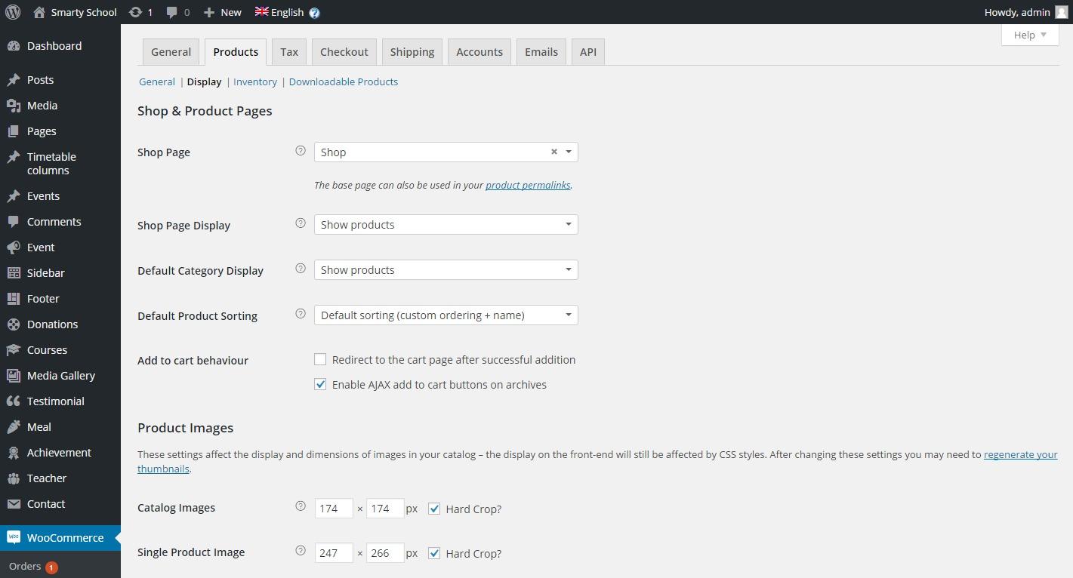The width and height of the screenshot is (1073, 578).
Task: Toggle Hard Crop for Catalog Images
Action: 434,509
